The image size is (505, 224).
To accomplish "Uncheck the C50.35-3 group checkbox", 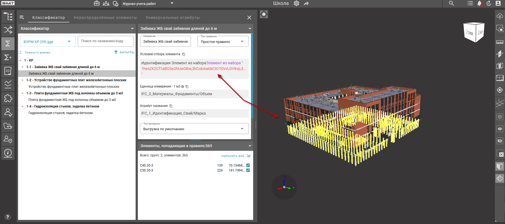I will point(248,170).
